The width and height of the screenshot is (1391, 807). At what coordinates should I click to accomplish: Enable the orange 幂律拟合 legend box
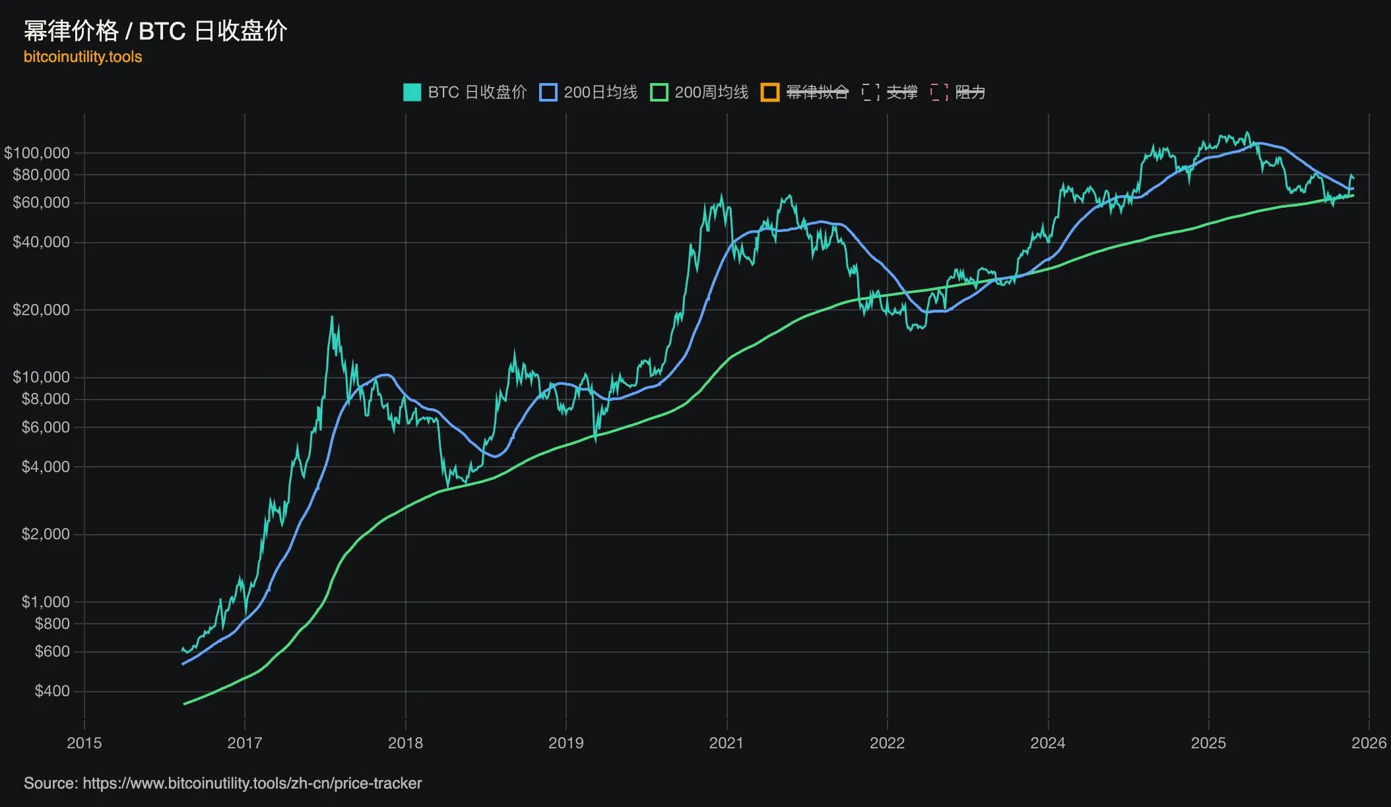(x=770, y=92)
